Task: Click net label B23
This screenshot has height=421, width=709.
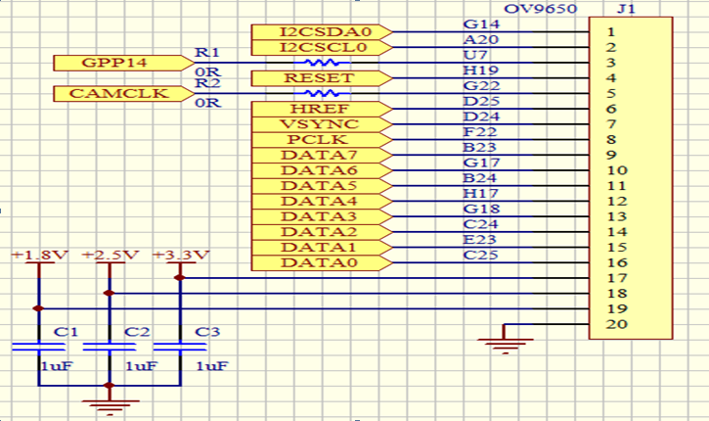Action: pos(480,148)
